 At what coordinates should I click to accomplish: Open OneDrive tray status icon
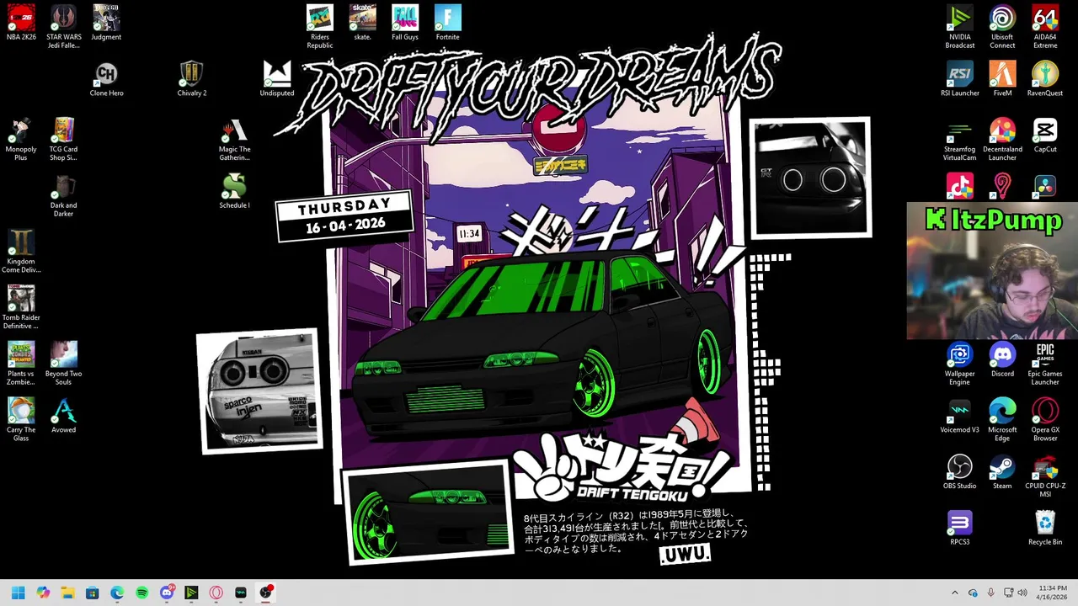(x=973, y=593)
